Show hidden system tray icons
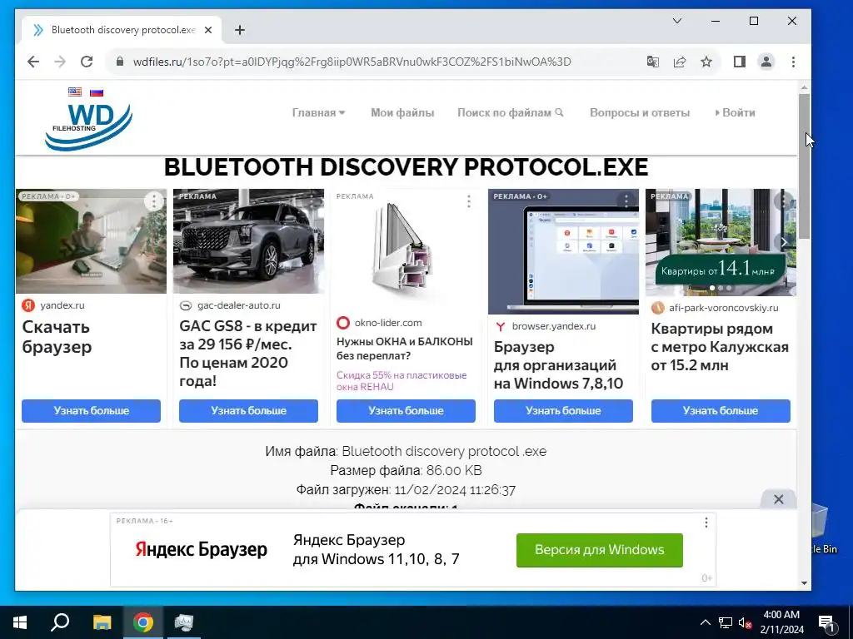 click(705, 622)
